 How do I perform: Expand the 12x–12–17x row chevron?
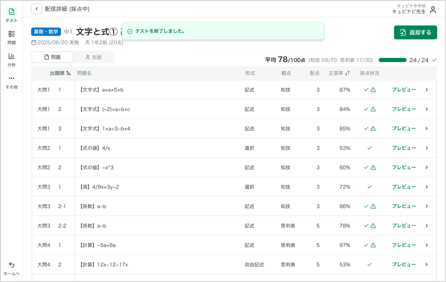[x=427, y=265]
